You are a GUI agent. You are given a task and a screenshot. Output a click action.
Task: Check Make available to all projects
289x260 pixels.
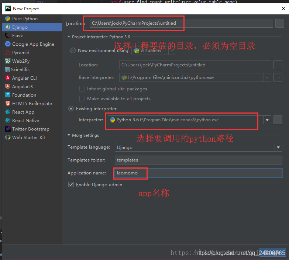82,99
